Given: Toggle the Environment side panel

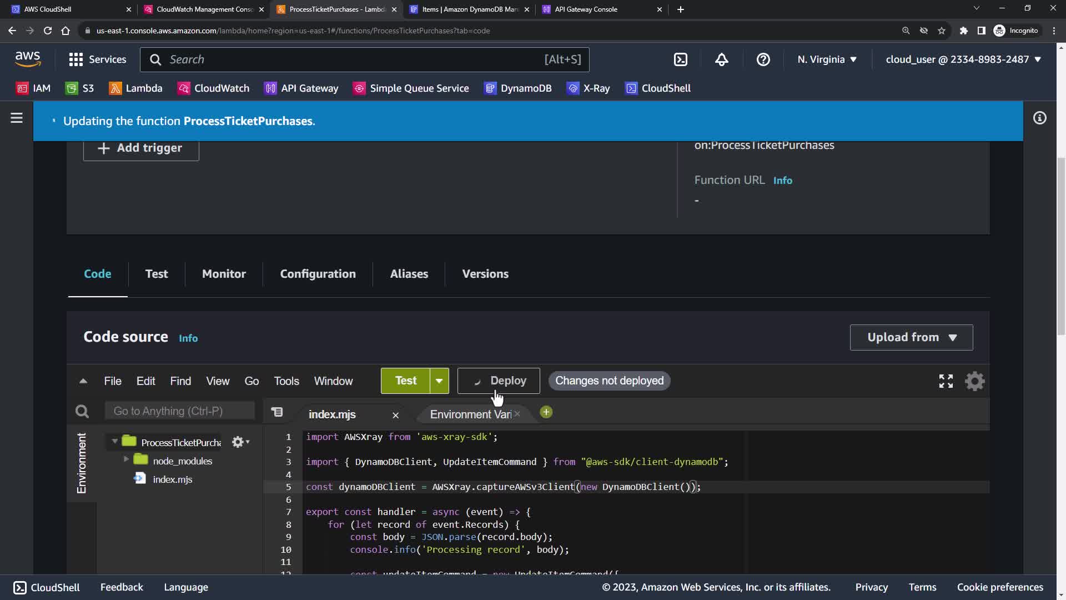Looking at the screenshot, I should click(82, 463).
